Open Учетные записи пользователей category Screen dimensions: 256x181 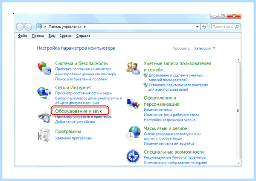pos(177,66)
